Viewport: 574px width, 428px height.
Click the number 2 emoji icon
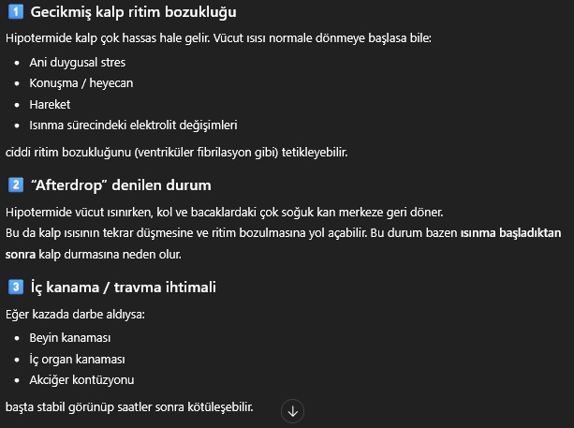click(x=14, y=184)
